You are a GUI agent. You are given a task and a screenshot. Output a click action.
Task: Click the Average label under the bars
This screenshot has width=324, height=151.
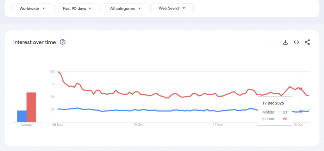27,125
